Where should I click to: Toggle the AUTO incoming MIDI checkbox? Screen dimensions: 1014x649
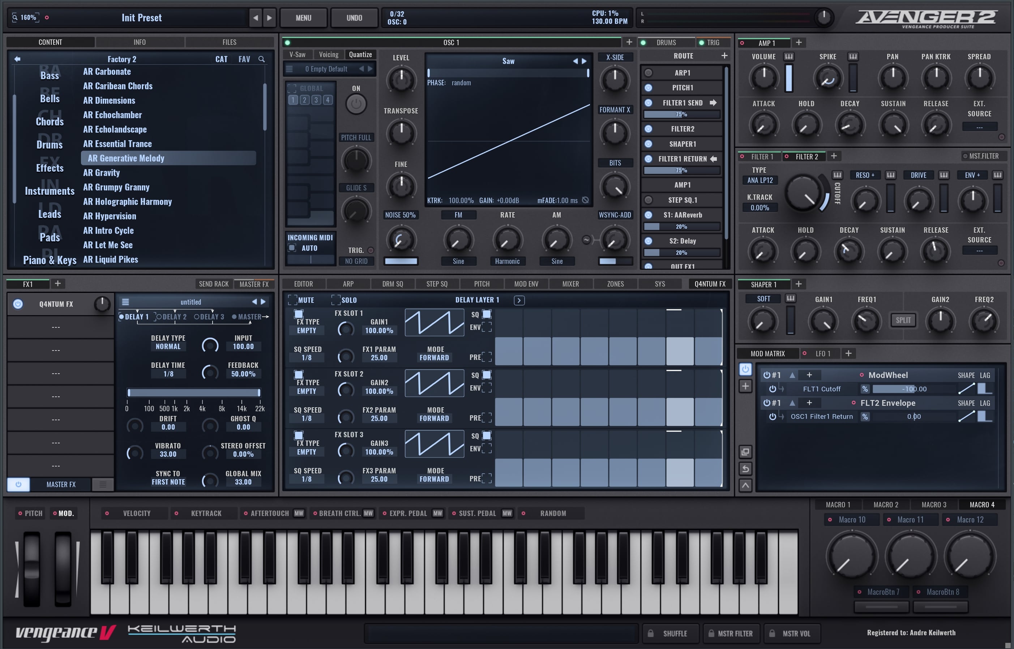[292, 248]
